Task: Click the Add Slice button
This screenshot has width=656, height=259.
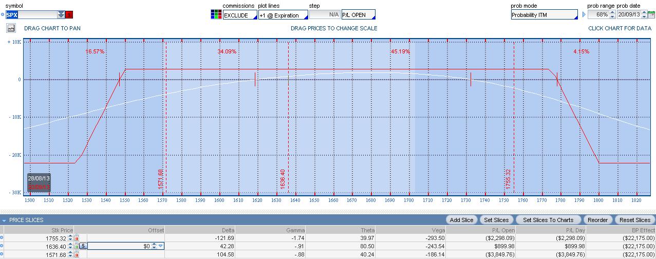Action: click(461, 220)
